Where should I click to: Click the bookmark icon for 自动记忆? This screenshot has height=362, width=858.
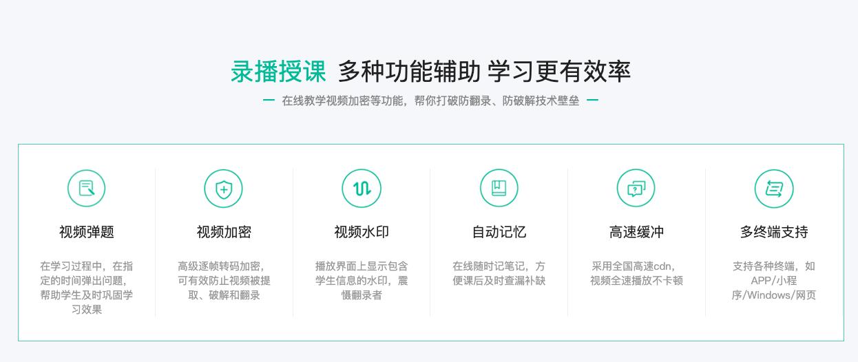coord(499,188)
